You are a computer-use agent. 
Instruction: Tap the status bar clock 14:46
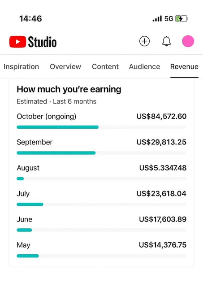[x=30, y=19]
